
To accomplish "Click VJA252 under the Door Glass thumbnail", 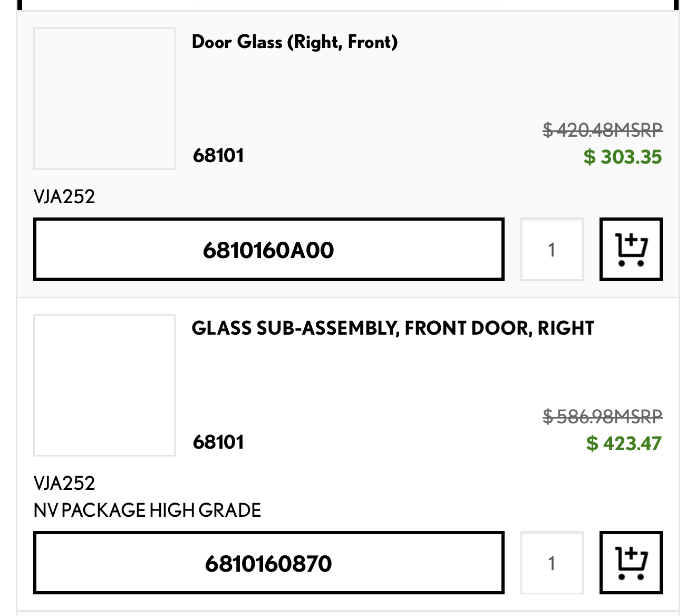I will click(64, 197).
